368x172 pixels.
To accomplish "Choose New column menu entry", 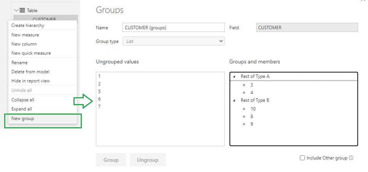I will point(43,44).
